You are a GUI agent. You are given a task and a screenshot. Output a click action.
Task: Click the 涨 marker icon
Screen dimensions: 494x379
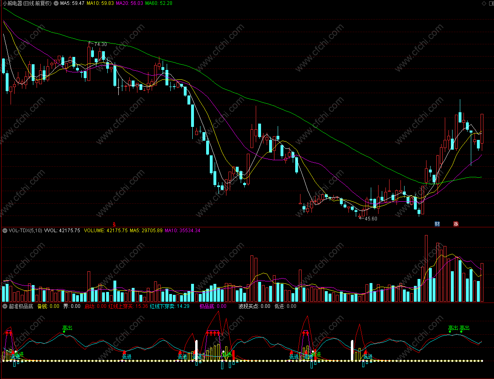456,224
